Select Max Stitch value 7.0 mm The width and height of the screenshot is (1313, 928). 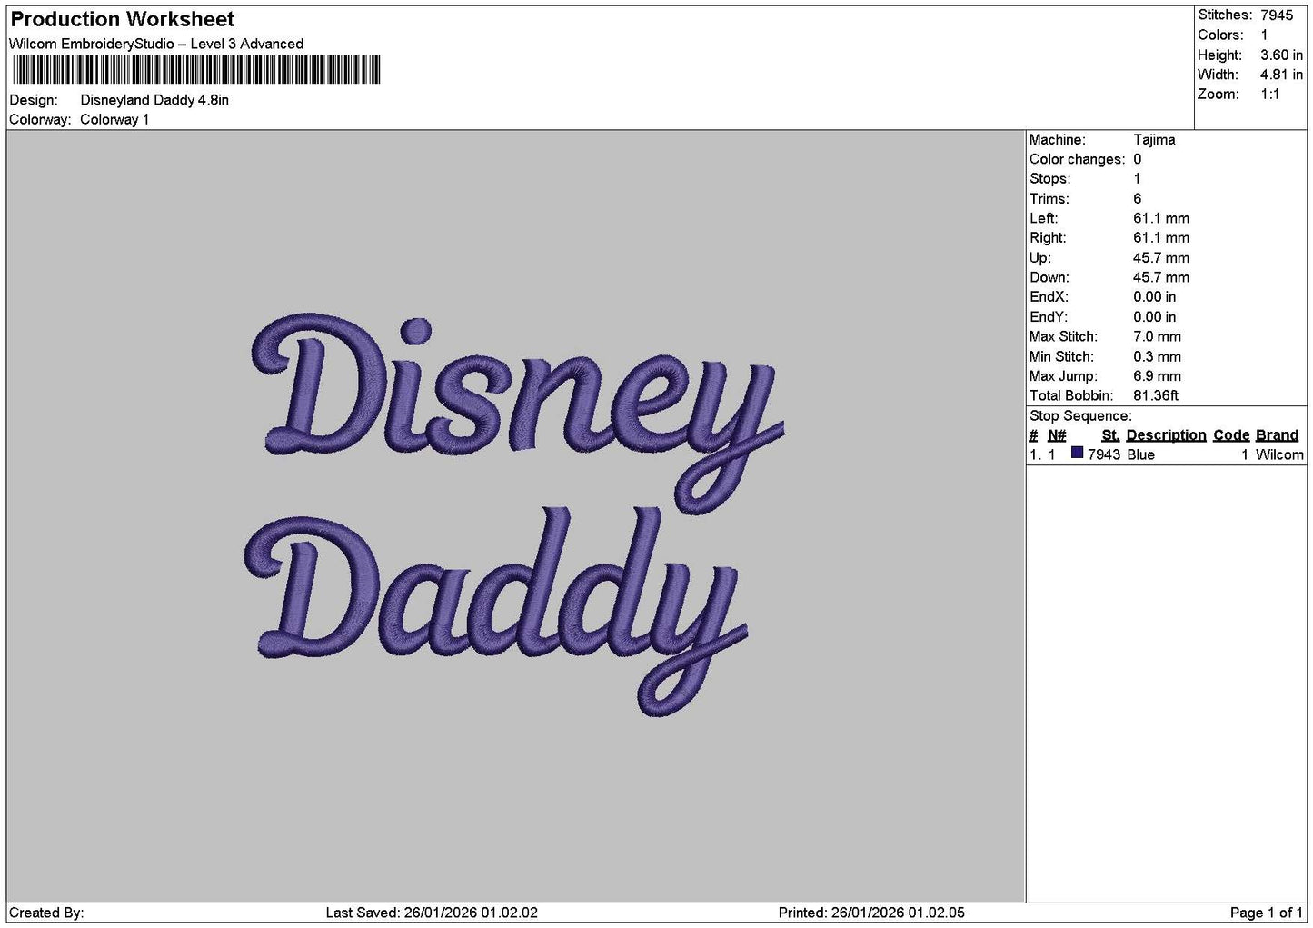coord(1157,337)
